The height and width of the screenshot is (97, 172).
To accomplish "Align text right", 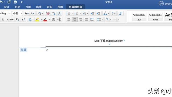I will 81,20.
